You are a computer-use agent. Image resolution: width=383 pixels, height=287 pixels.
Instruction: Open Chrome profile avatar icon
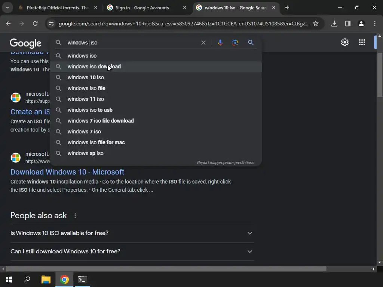click(361, 24)
